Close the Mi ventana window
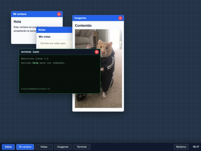Screen dimensions: 201x151 pos(59,14)
